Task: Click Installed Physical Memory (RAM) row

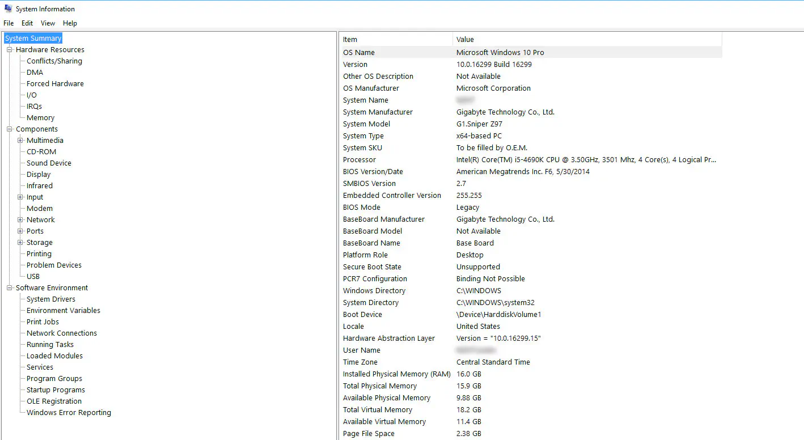Action: pos(531,374)
